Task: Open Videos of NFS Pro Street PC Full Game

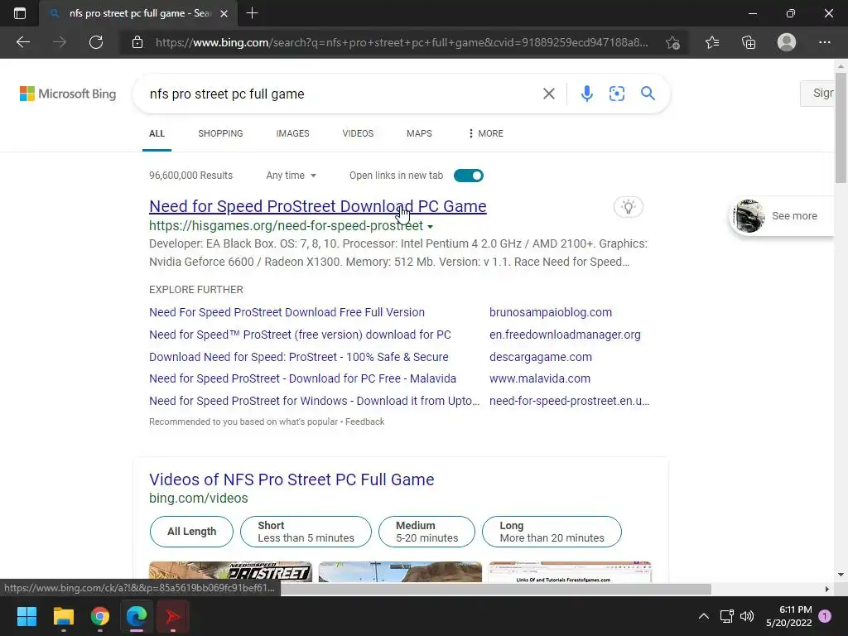Action: (291, 479)
